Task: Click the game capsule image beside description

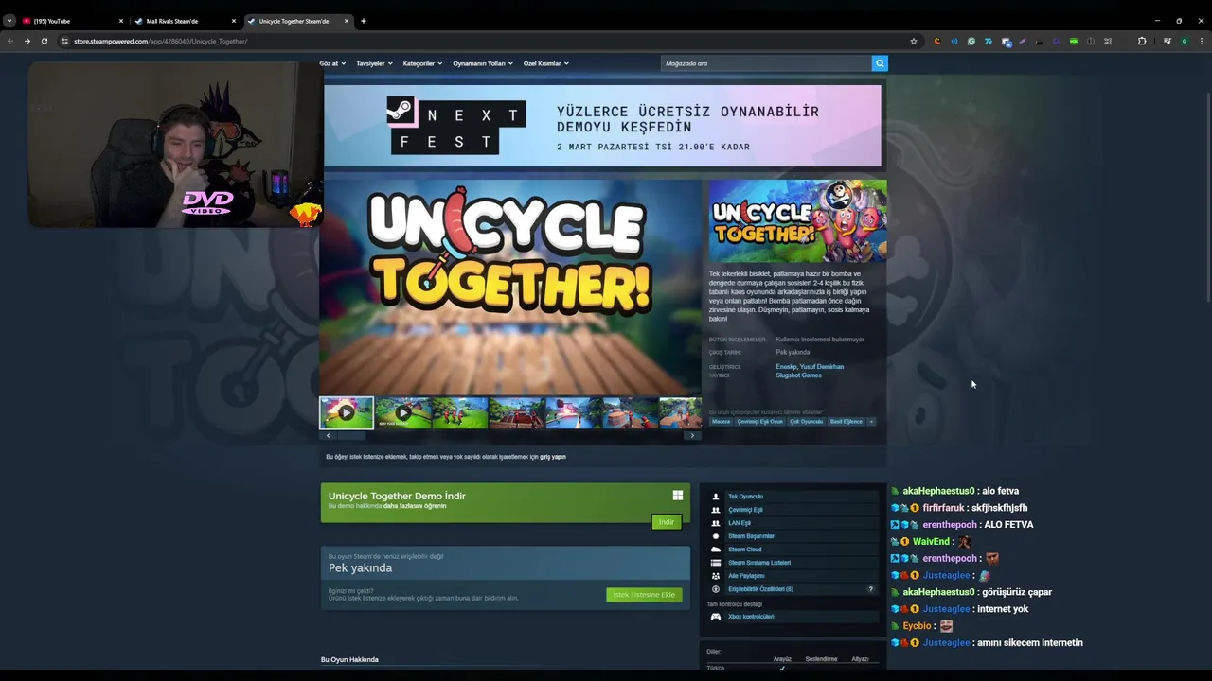Action: click(x=798, y=221)
